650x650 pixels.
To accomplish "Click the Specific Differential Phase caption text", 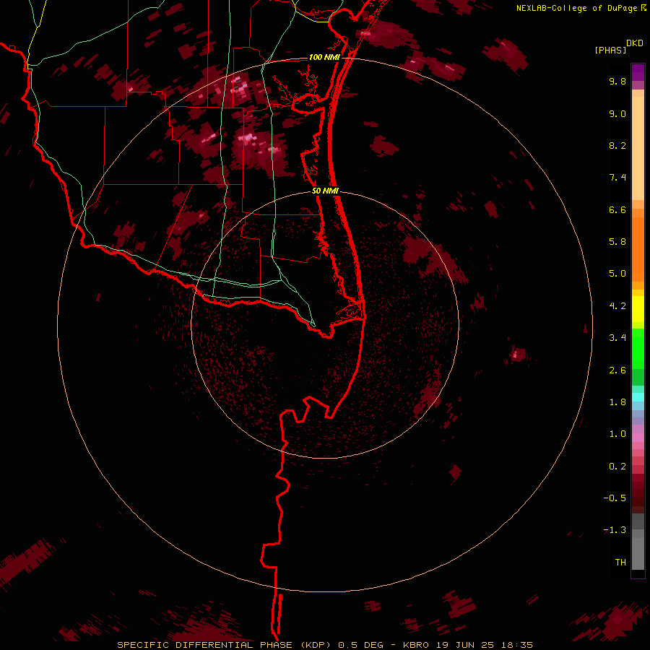I will tap(324, 645).
